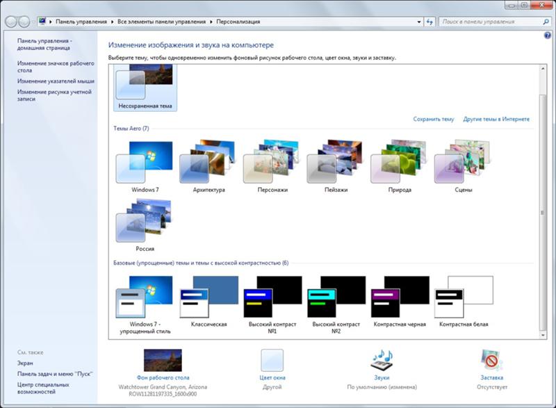The width and height of the screenshot is (556, 408).
Task: Choose Высокий контраст №2 theme
Action: [336, 305]
